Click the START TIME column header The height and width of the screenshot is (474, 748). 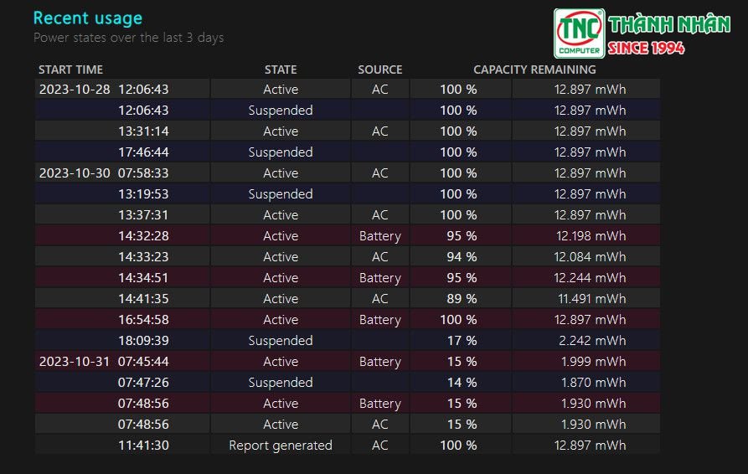point(71,70)
